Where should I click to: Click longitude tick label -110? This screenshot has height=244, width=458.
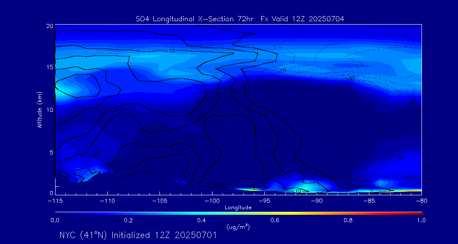point(107,201)
